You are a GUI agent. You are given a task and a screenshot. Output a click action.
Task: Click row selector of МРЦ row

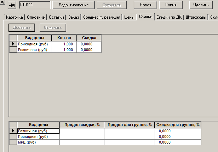(x=13, y=142)
